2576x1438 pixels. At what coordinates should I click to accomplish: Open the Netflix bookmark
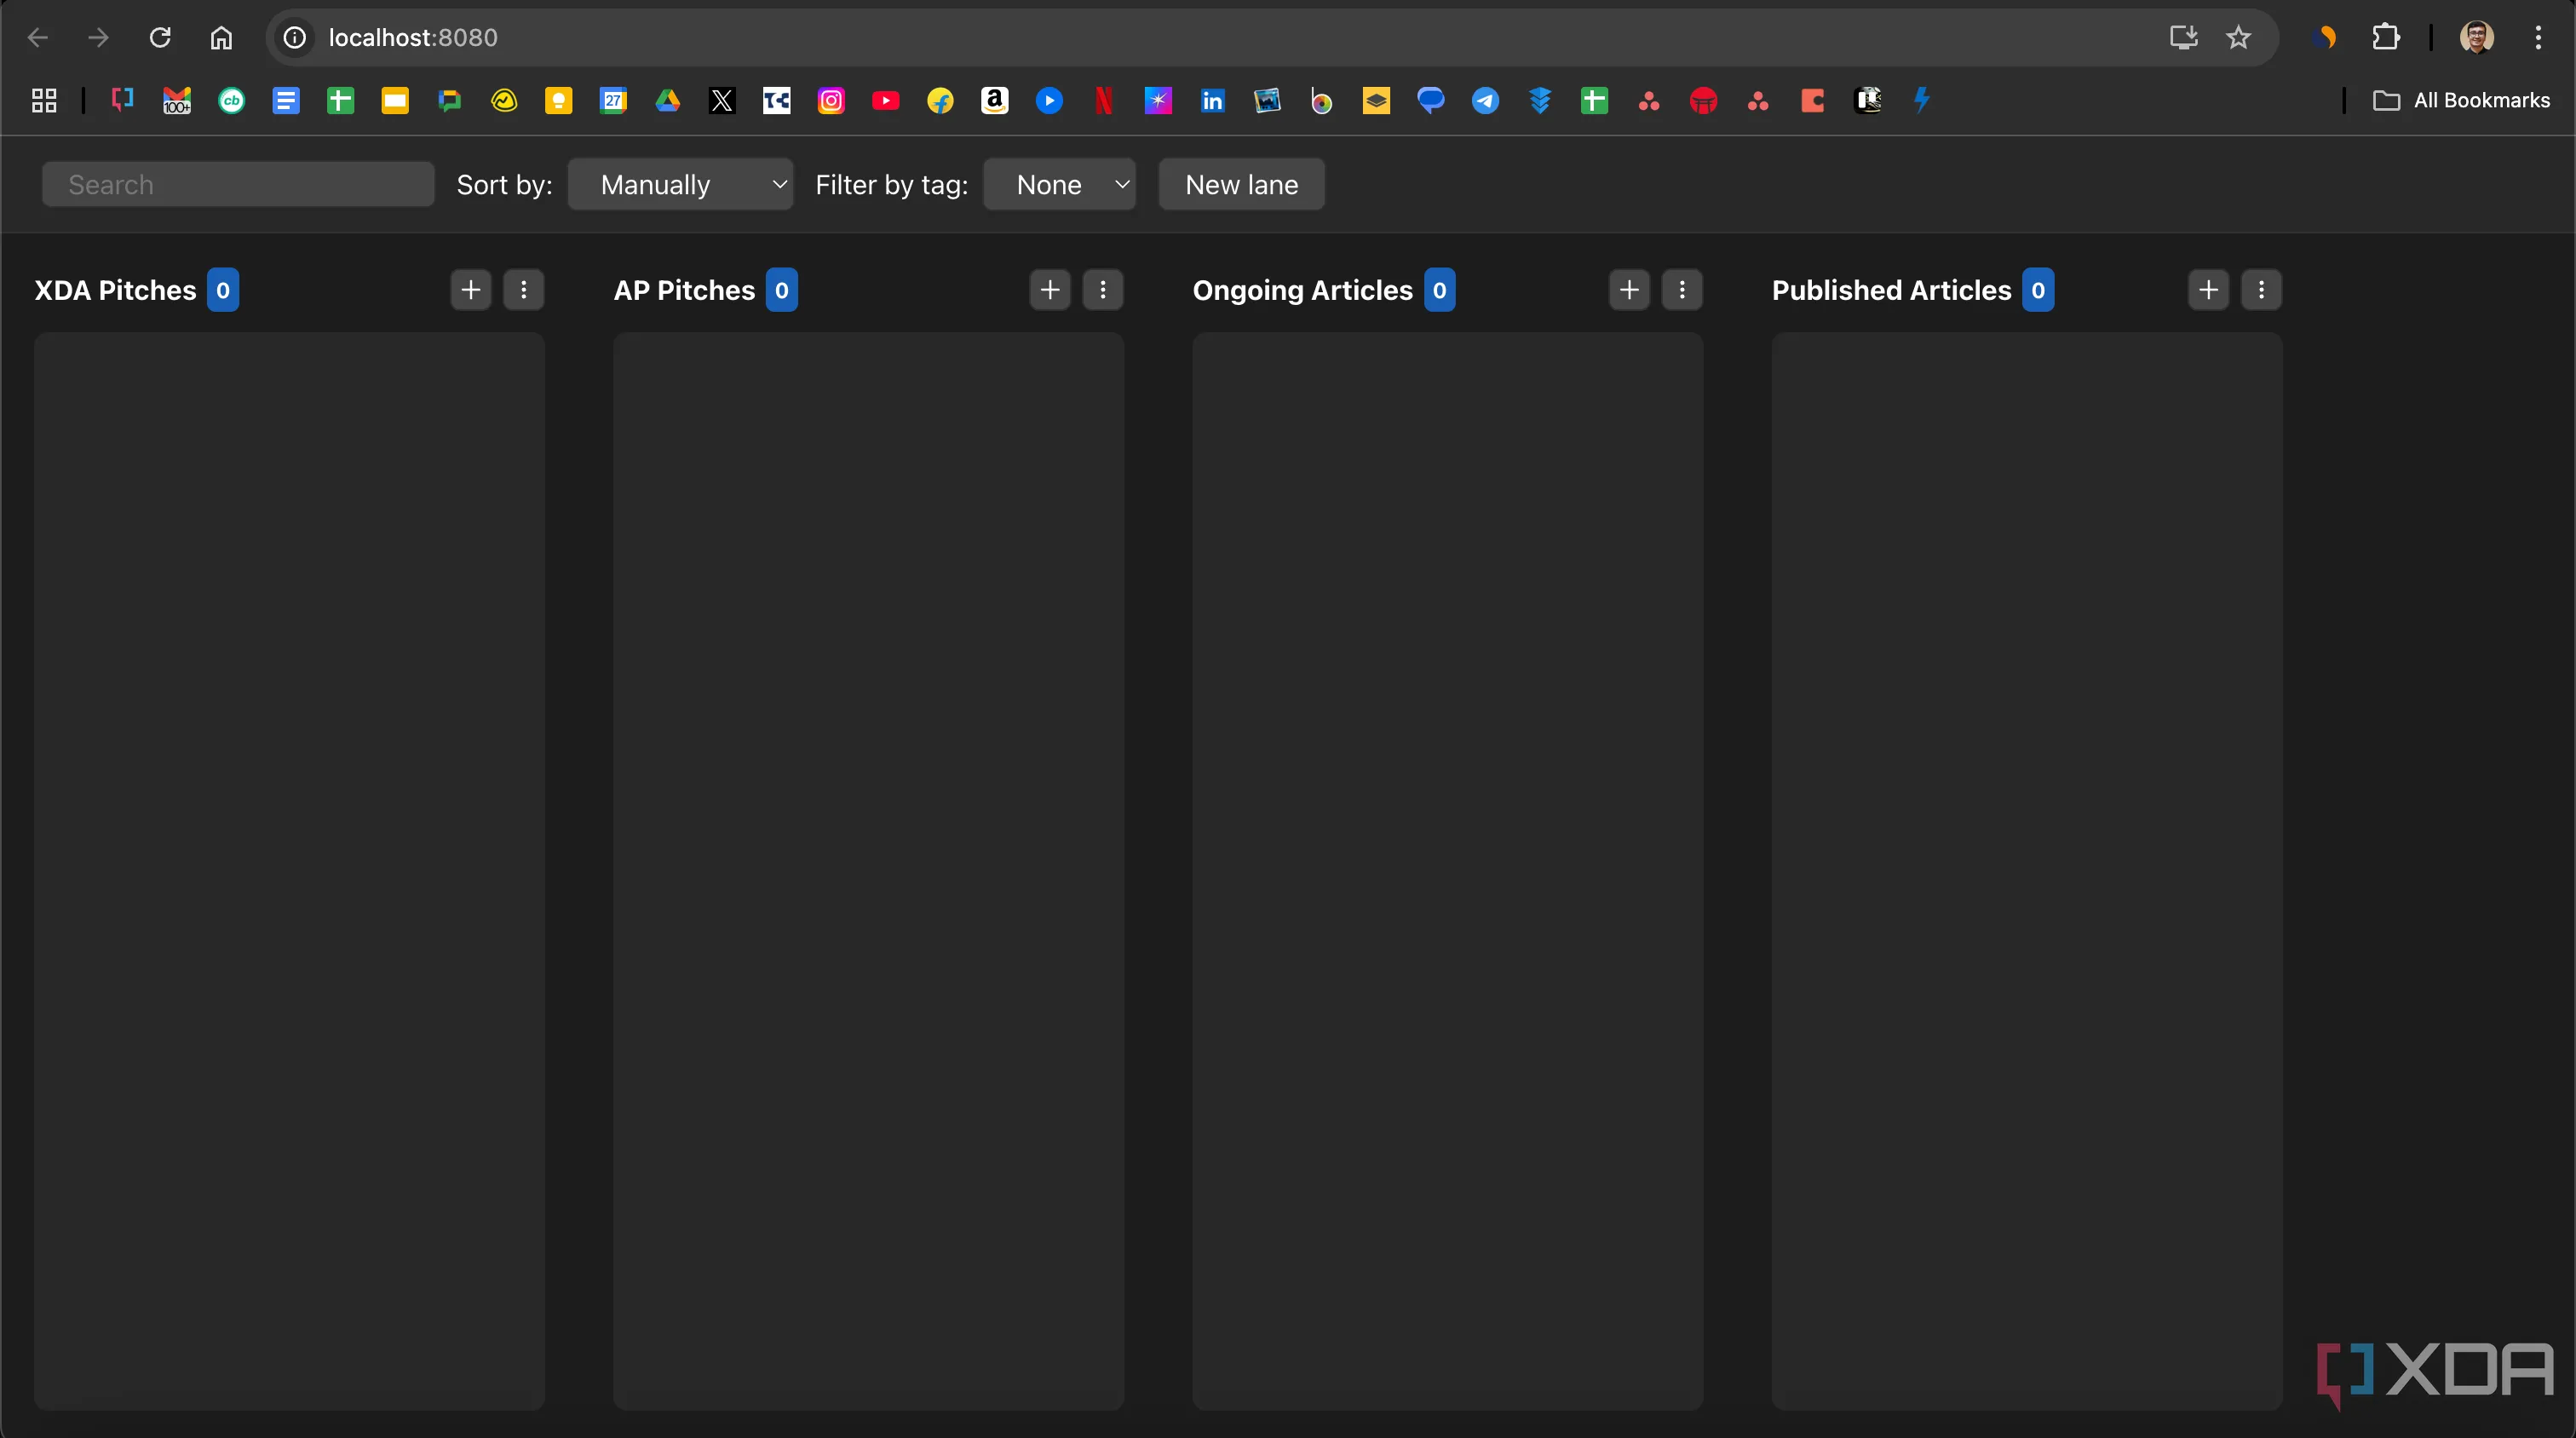click(1103, 100)
